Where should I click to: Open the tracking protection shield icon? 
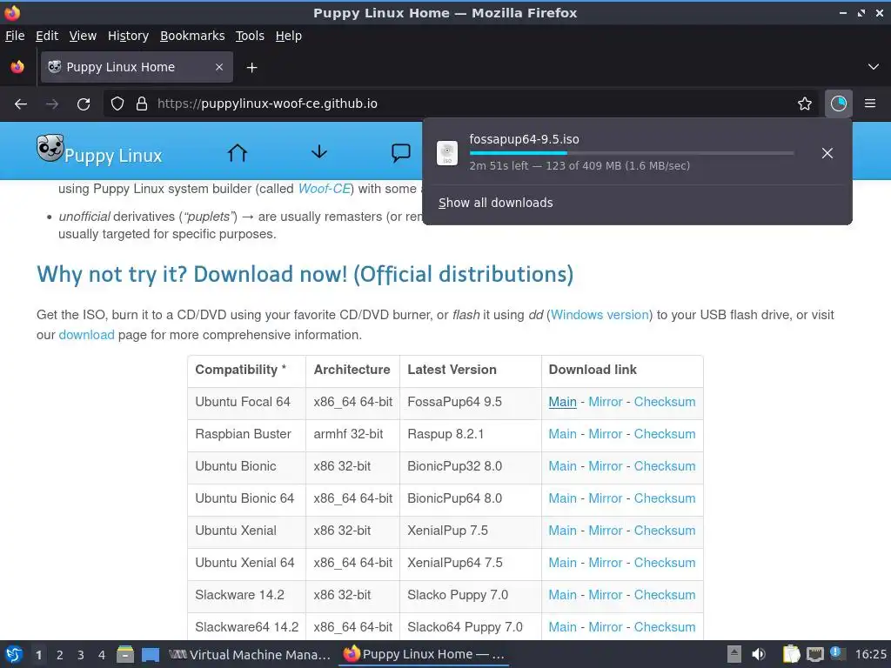(117, 104)
